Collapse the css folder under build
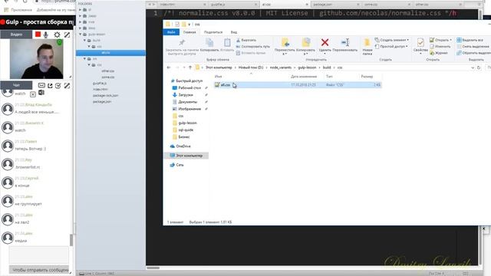The image size is (491, 276). tap(89, 46)
